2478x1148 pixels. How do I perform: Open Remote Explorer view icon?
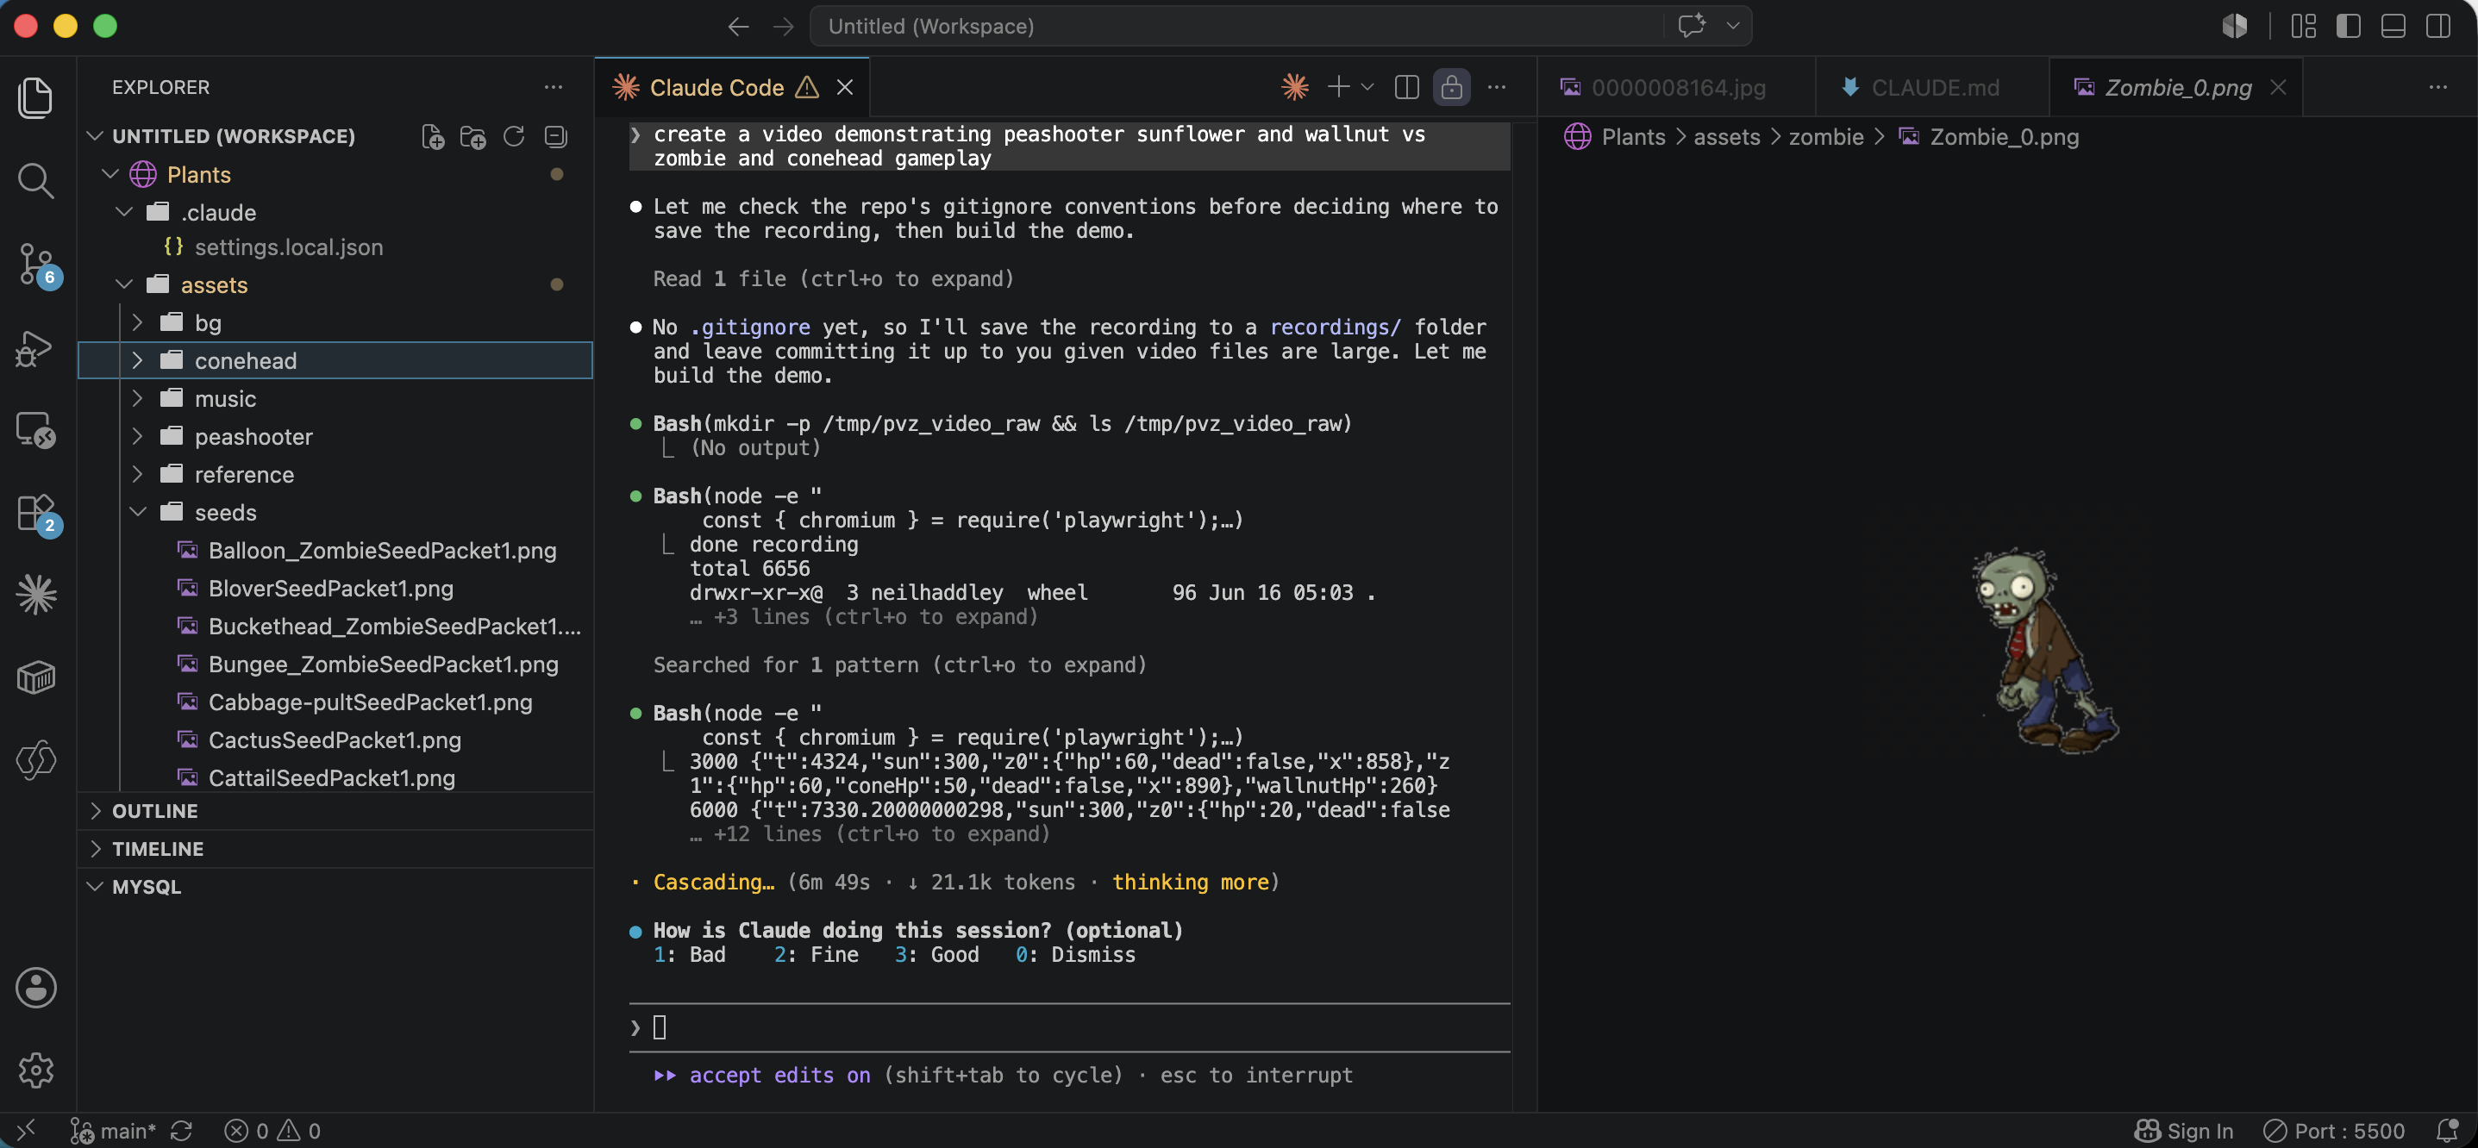[x=35, y=431]
